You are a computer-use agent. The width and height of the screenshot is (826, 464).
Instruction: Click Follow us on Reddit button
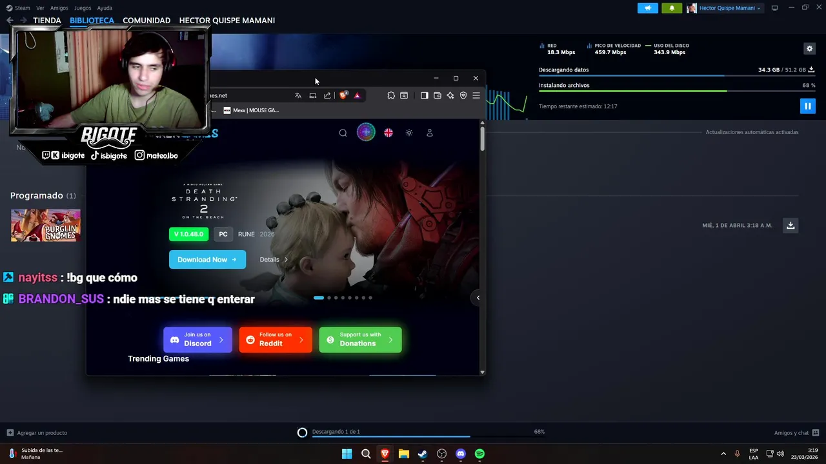click(x=276, y=340)
